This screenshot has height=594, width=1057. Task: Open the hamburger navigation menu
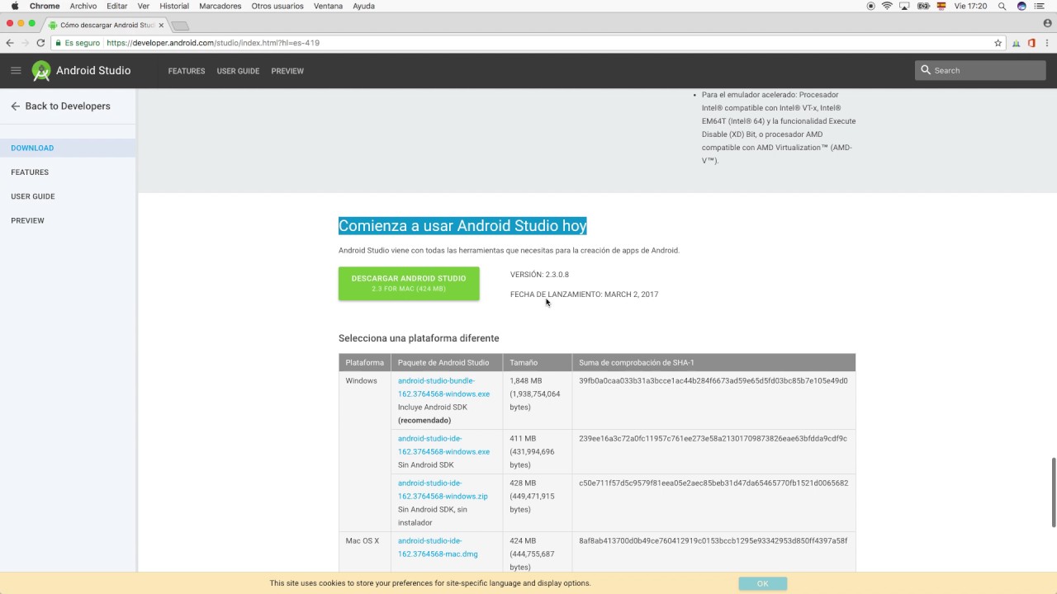[x=16, y=70]
